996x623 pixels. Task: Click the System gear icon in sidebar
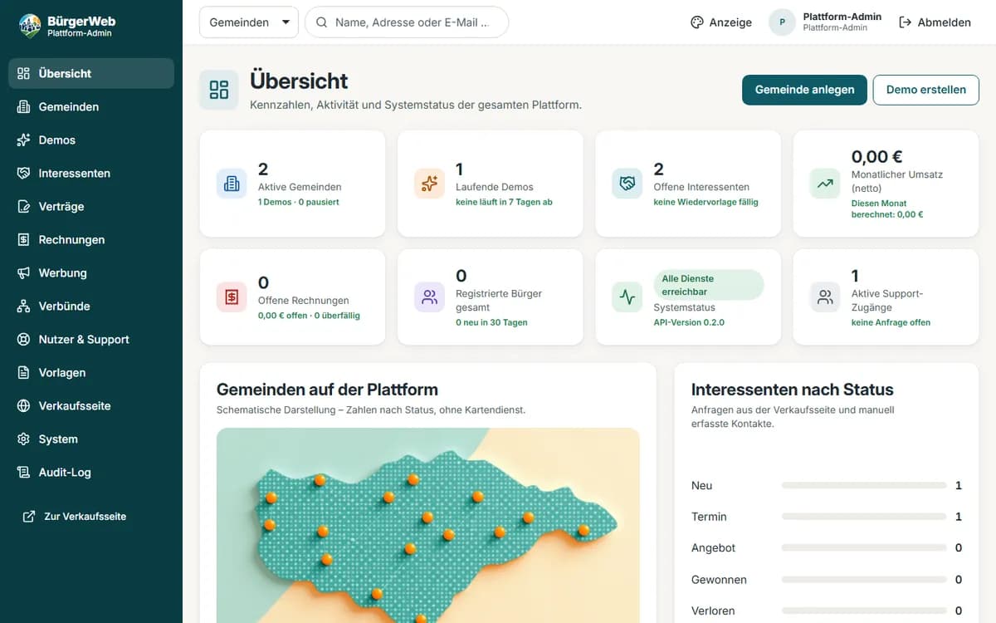[23, 439]
